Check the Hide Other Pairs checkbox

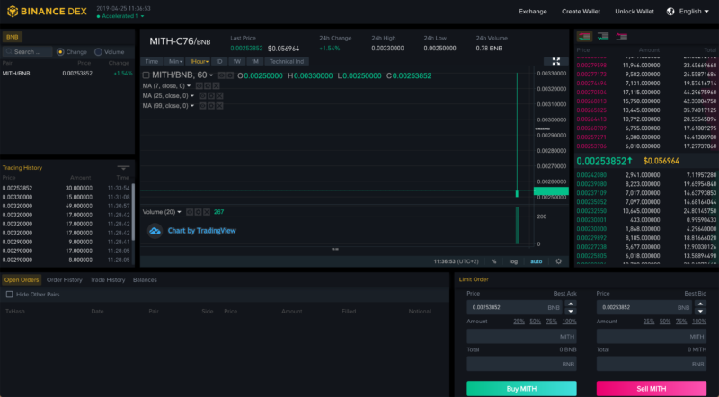tap(9, 295)
